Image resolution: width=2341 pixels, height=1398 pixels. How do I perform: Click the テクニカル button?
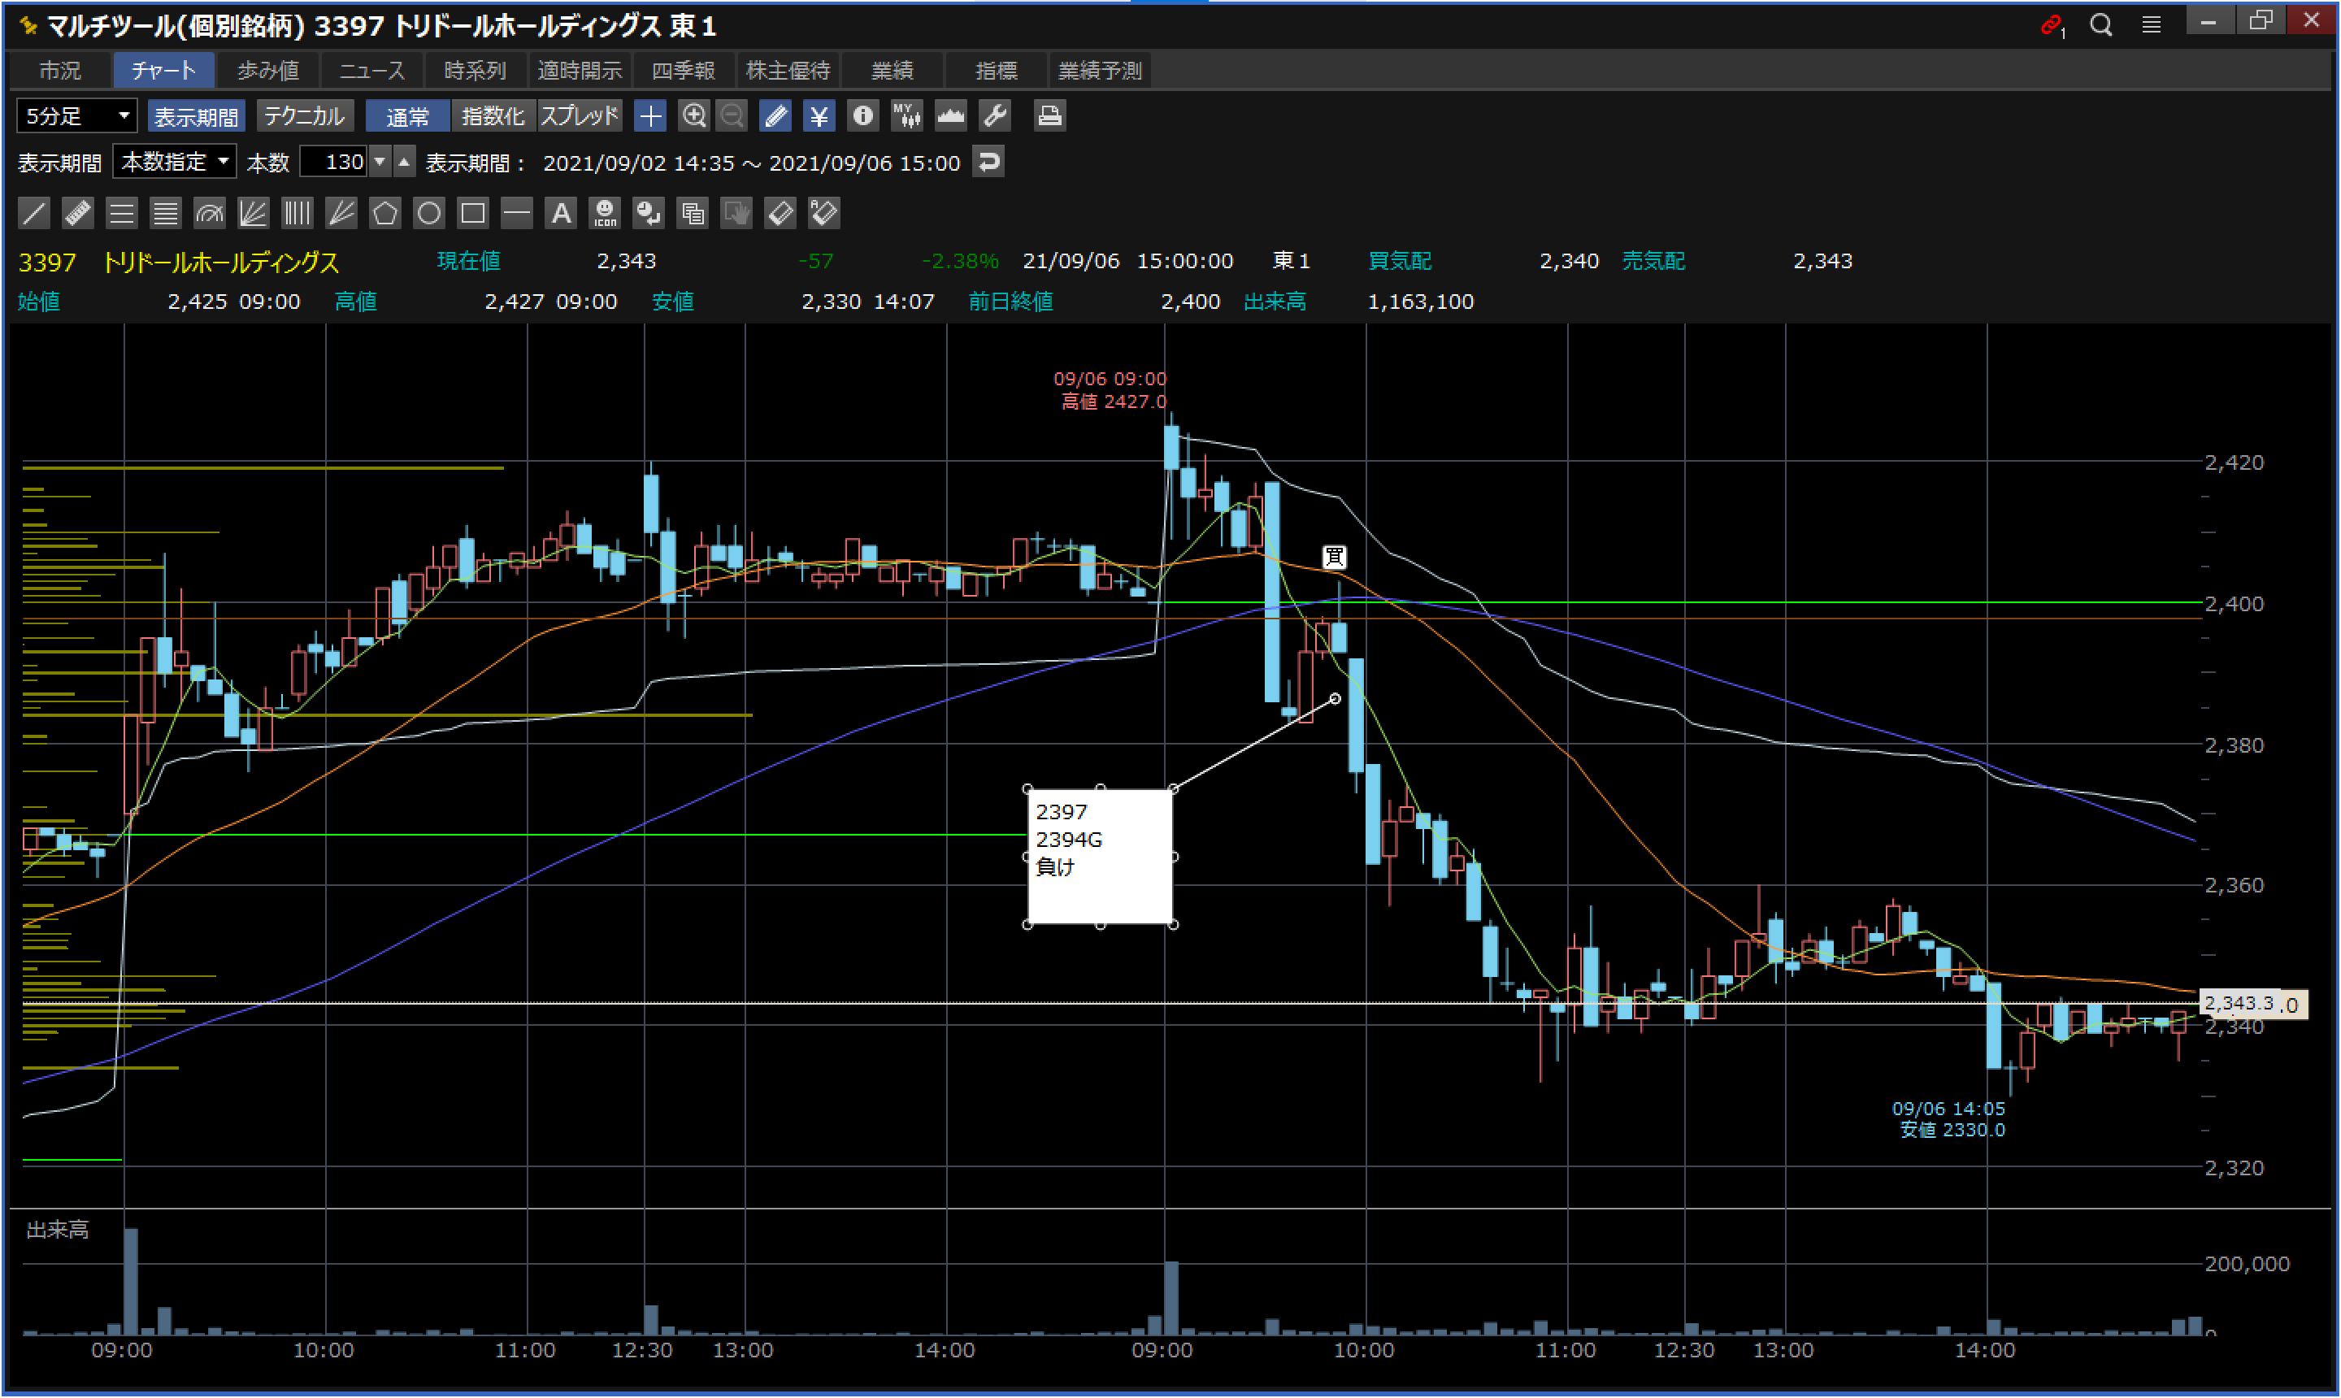click(x=304, y=116)
